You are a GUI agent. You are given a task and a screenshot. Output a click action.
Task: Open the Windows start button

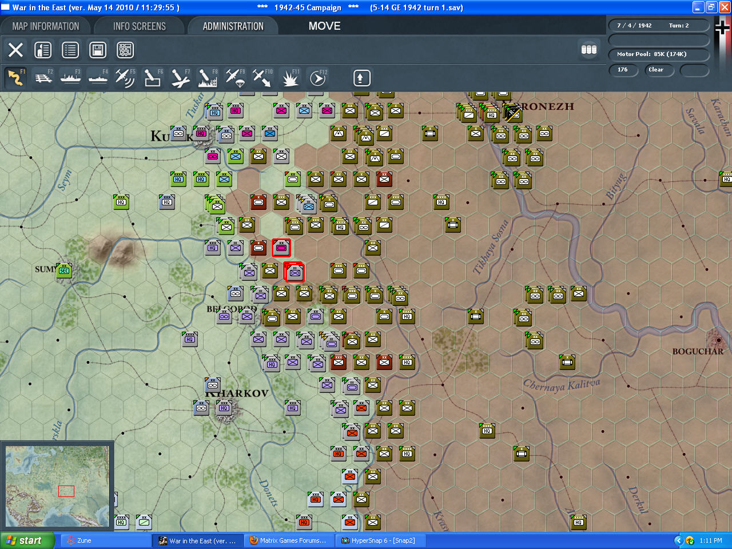[x=27, y=540]
